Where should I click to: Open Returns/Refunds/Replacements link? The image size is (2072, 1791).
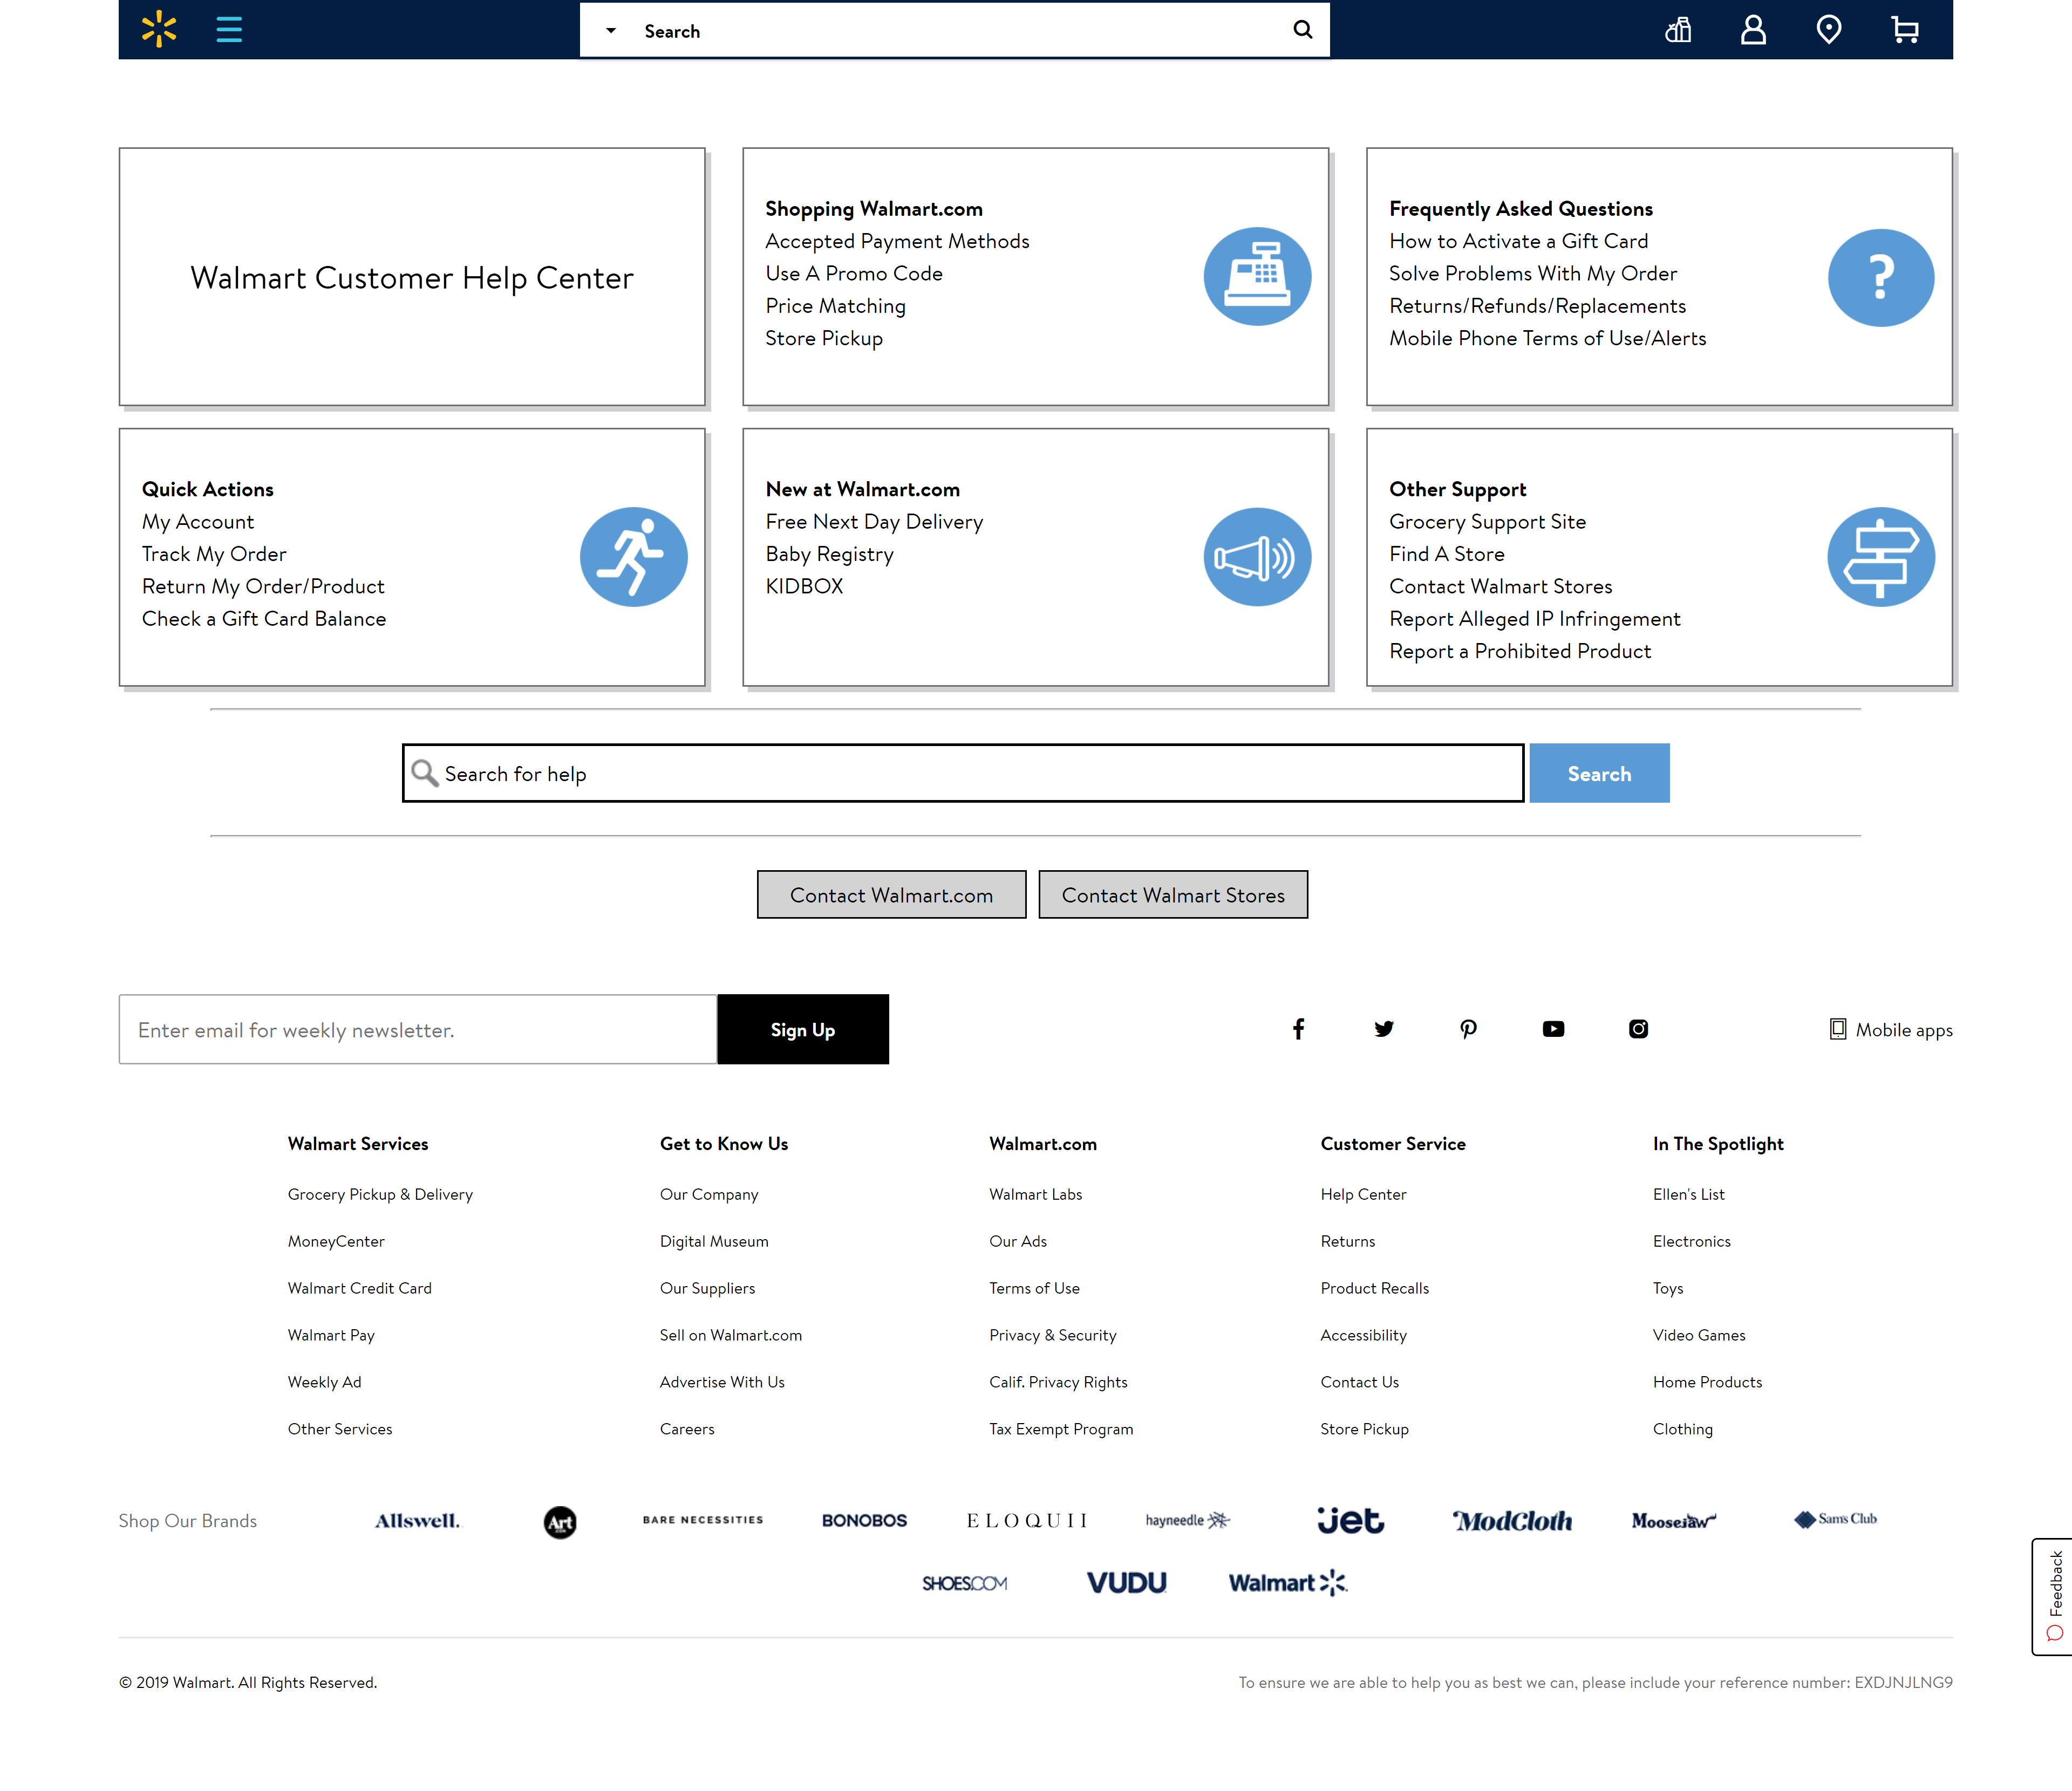[x=1537, y=306]
